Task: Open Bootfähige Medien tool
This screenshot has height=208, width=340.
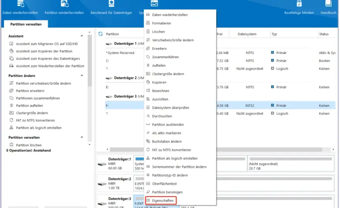Action: click(299, 8)
